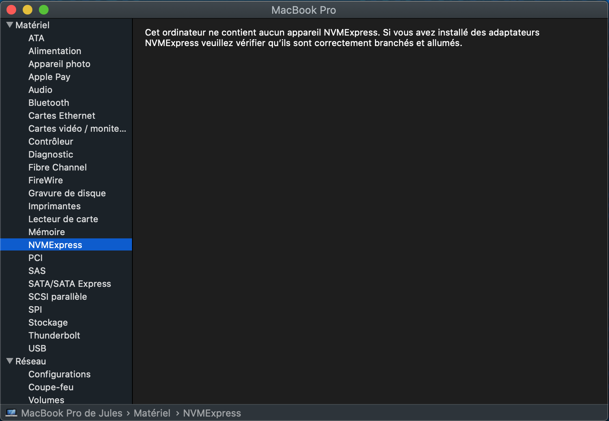
Task: Close the MacBook Pro window
Action: pos(11,10)
